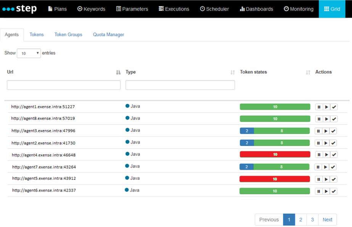Viewport: 352px width, 227px height.
Task: Open the Scheduler from the navigation menu
Action: pyautogui.click(x=214, y=8)
